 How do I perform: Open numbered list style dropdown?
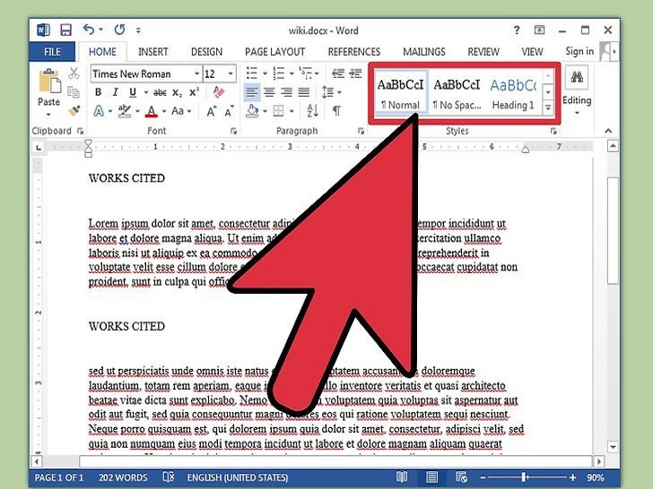click(x=292, y=73)
